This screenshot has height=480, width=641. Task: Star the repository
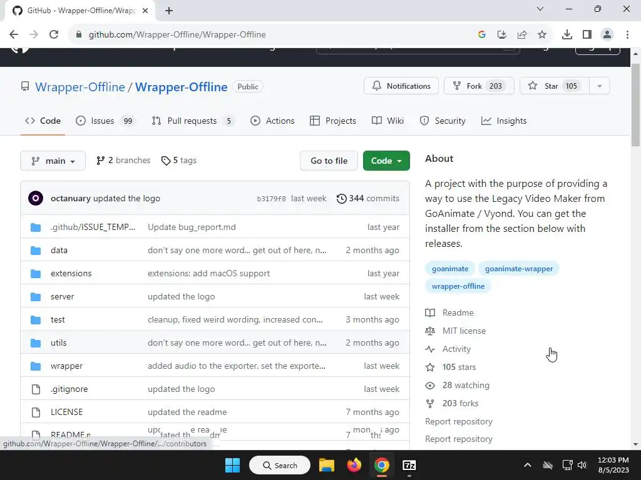click(555, 86)
